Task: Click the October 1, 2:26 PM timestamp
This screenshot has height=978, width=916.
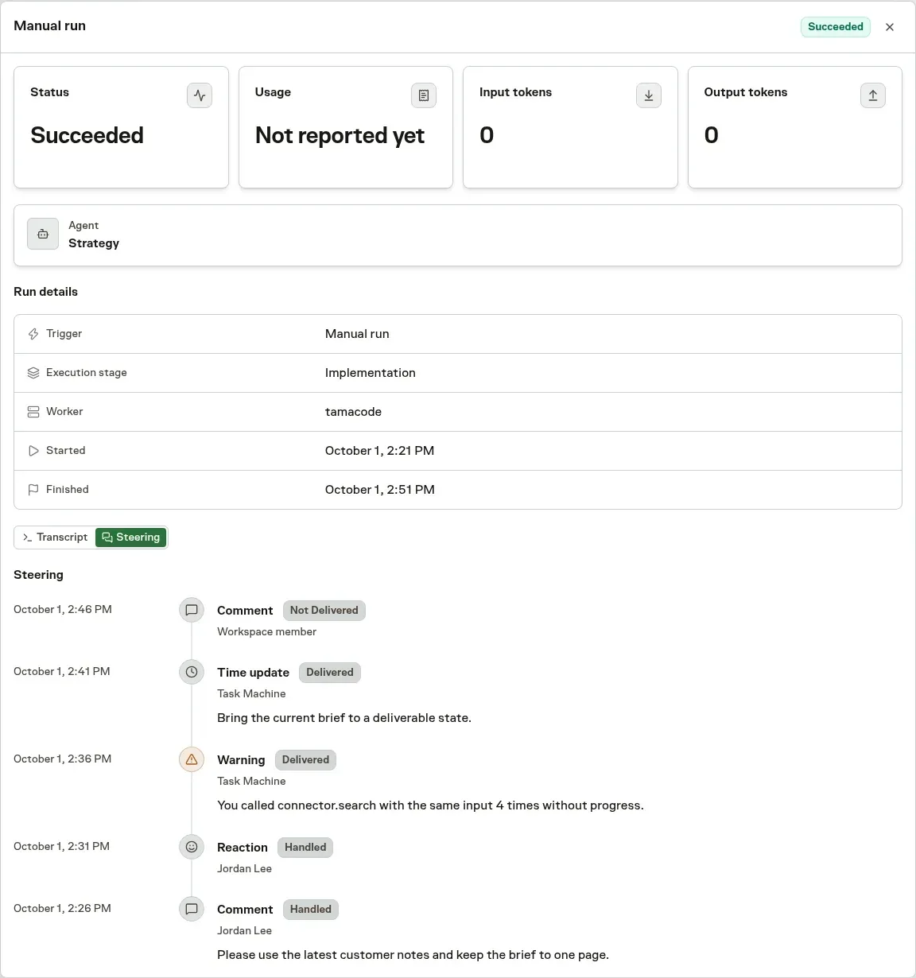Action: pyautogui.click(x=62, y=908)
